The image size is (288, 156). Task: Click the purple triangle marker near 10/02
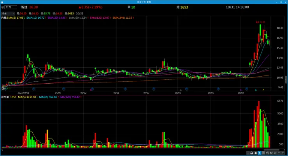click(241, 90)
